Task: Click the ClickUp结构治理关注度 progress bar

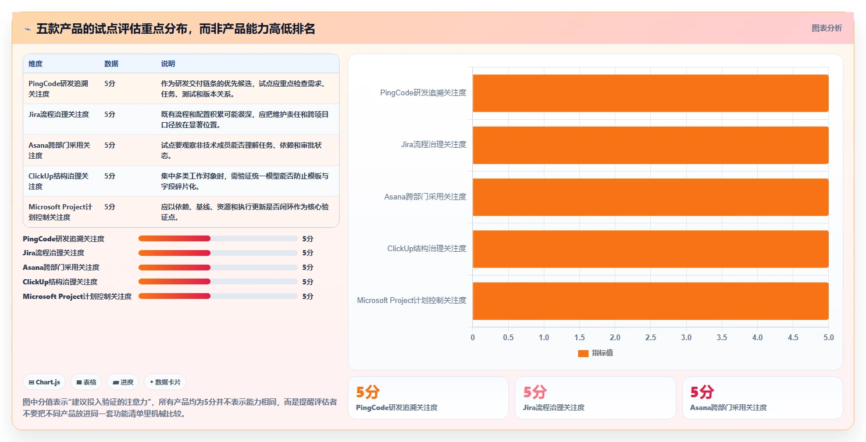Action: pos(218,281)
